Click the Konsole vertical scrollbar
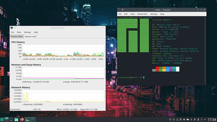The height and width of the screenshot is (122, 217). 205,51
